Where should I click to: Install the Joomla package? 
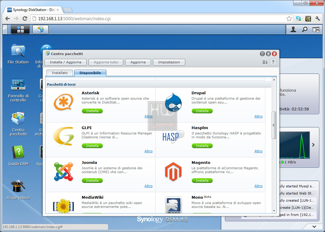click(x=92, y=181)
